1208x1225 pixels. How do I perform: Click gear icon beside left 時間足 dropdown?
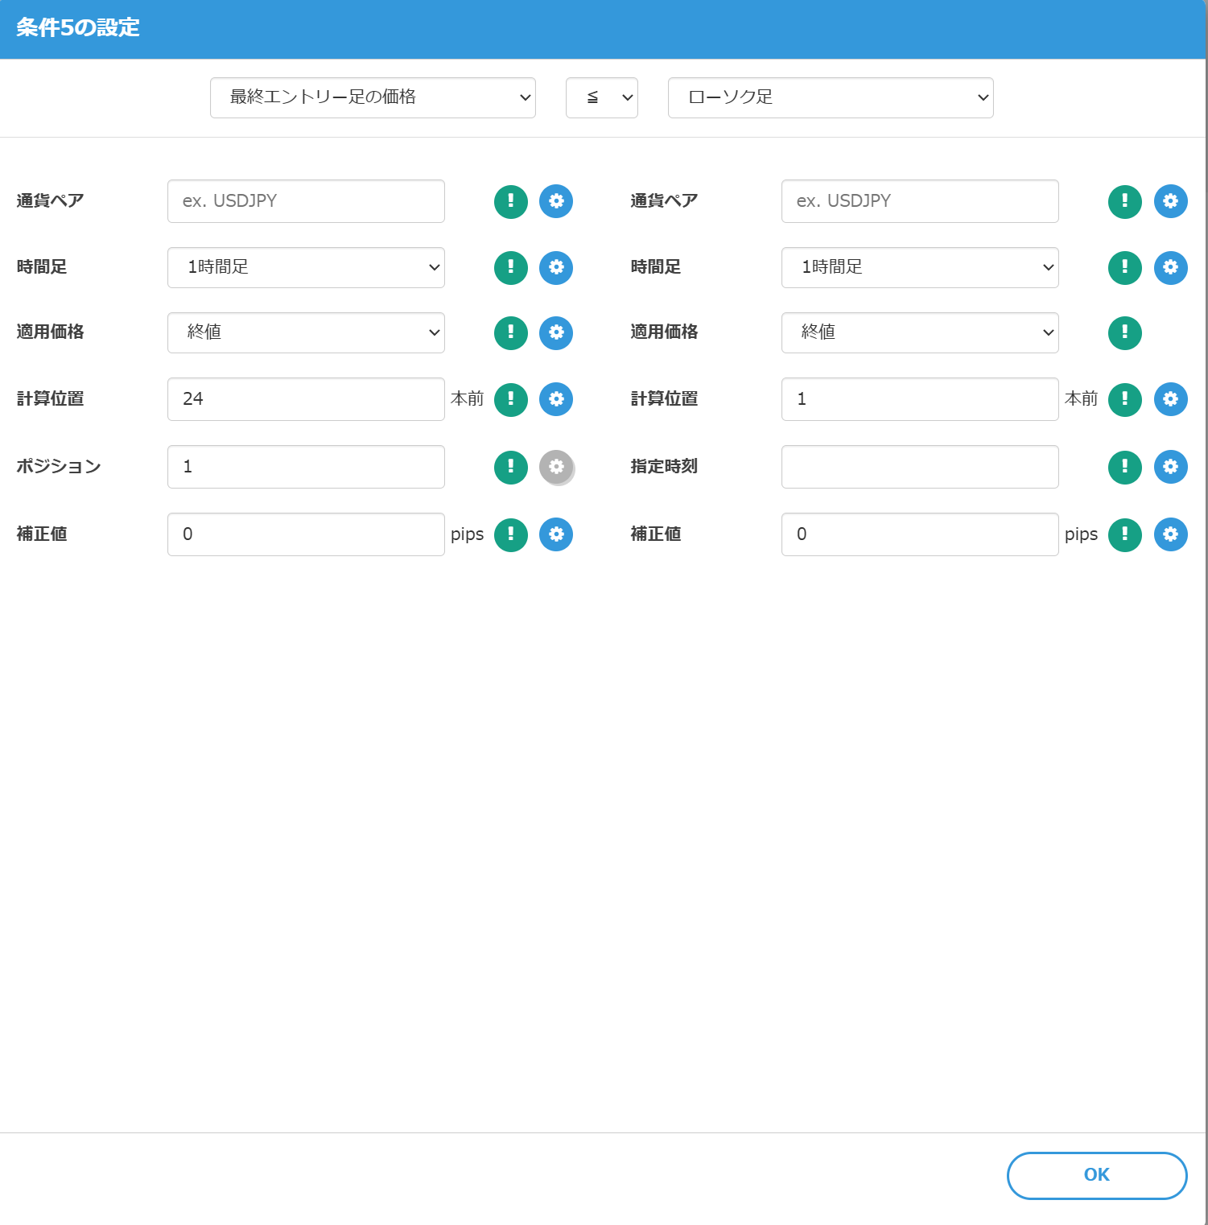(x=556, y=267)
